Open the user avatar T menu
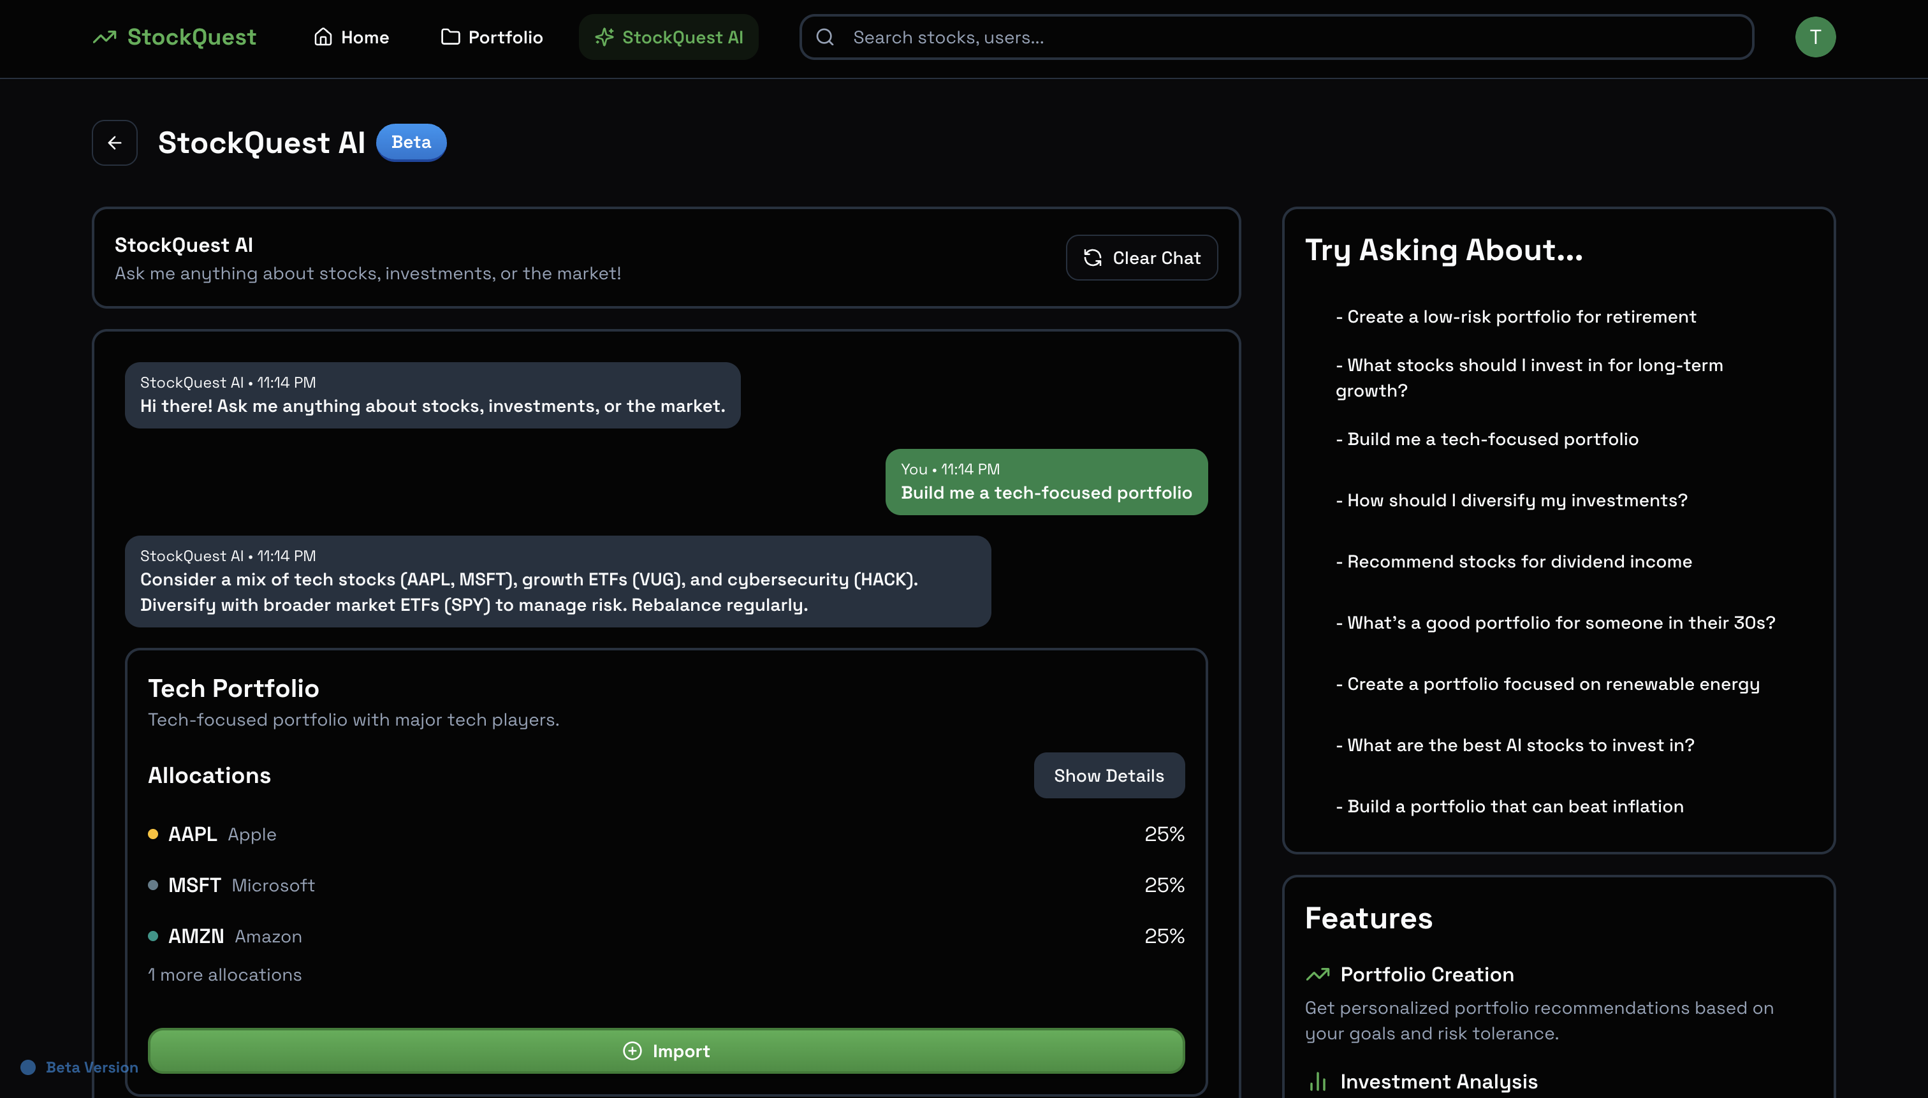The width and height of the screenshot is (1928, 1098). (1815, 37)
